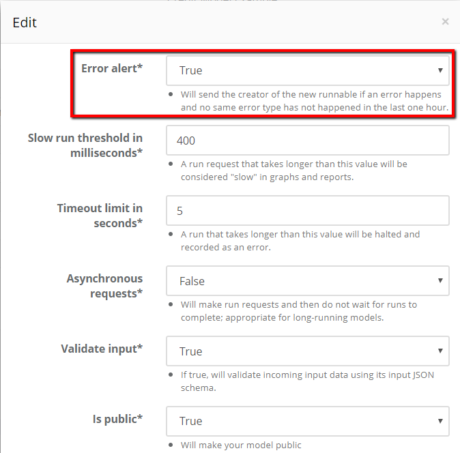Expand the Asynchronous requests dropdown set to False
Viewport: 460px width, 453px height.
click(307, 281)
